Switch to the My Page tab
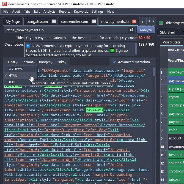The width and height of the screenshot is (184, 184). coord(13,22)
